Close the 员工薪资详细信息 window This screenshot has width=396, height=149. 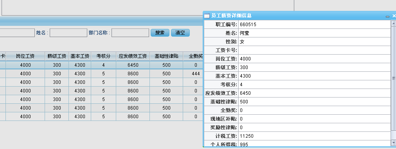click(x=394, y=16)
